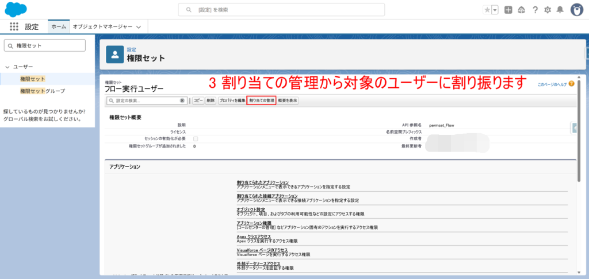
Task: Collapse the ユーザー tree section
Action: [7, 67]
